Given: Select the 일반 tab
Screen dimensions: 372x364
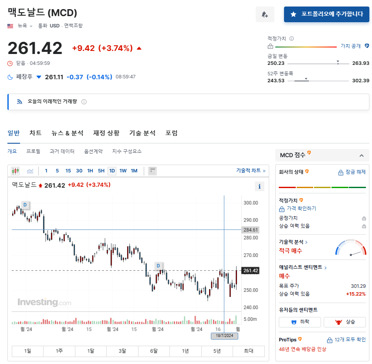Looking at the screenshot, I should pos(14,133).
